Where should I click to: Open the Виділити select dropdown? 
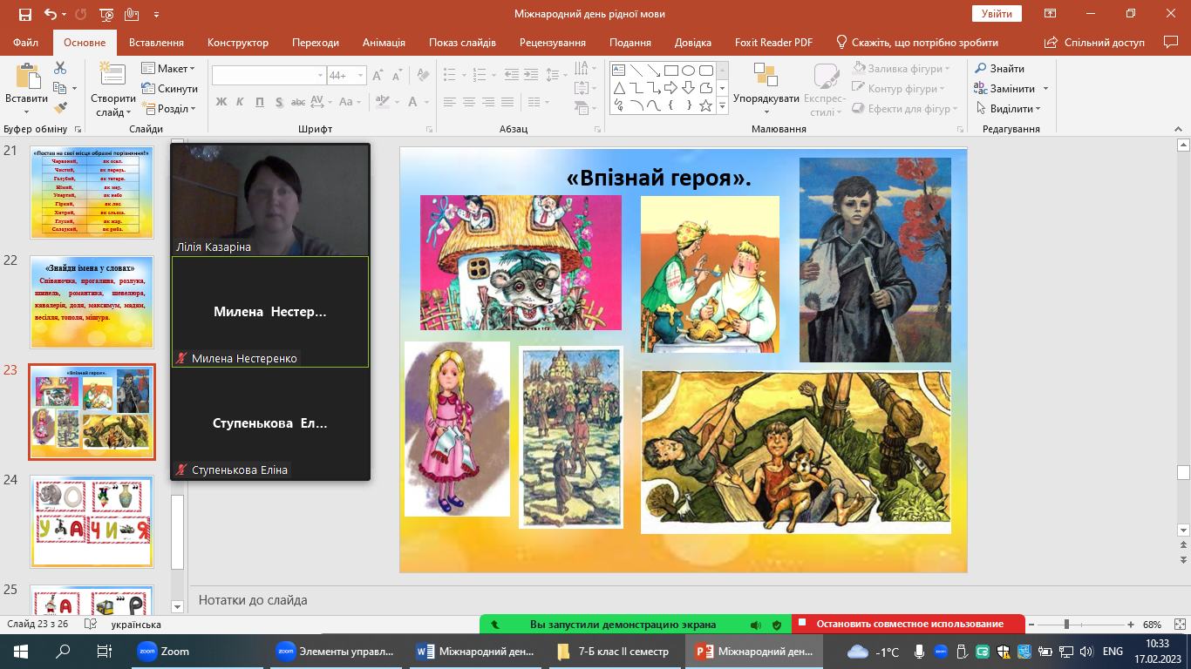click(1008, 109)
